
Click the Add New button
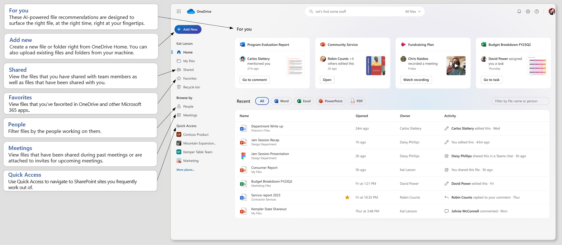point(188,29)
